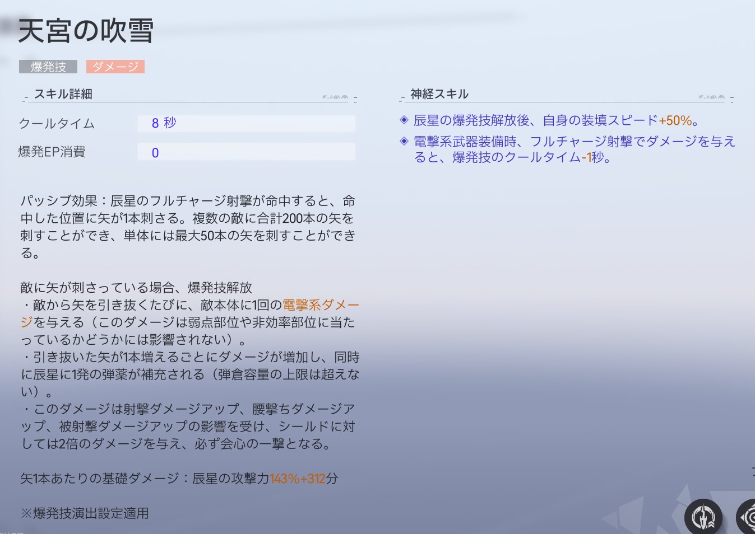Screen dimensions: 755x534
Task: Click the 爆発EP消費 label
Action: coord(52,152)
